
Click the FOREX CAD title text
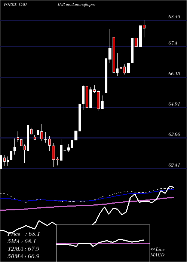pos(15,4)
